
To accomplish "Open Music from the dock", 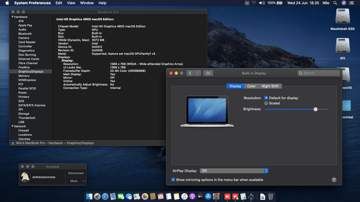I will pyautogui.click(x=184, y=196).
